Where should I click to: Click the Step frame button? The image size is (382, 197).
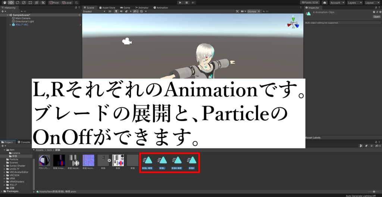click(x=193, y=3)
